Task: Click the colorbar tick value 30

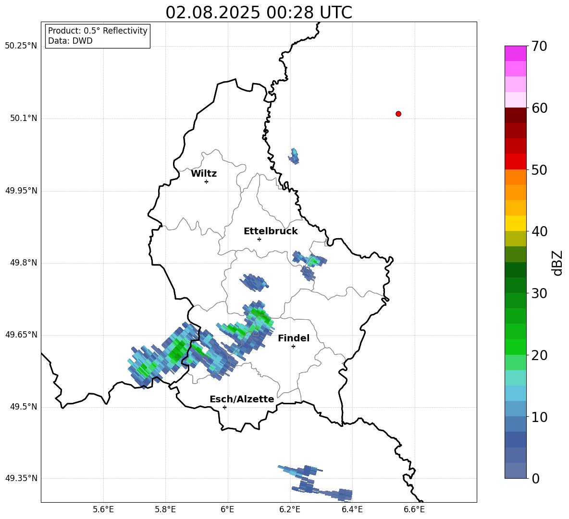Action: pos(539,293)
